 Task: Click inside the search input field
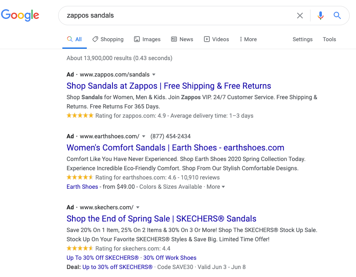point(169,16)
